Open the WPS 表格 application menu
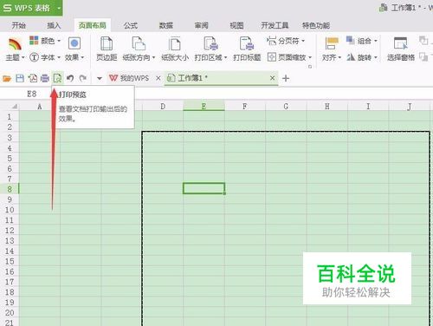 [31, 8]
